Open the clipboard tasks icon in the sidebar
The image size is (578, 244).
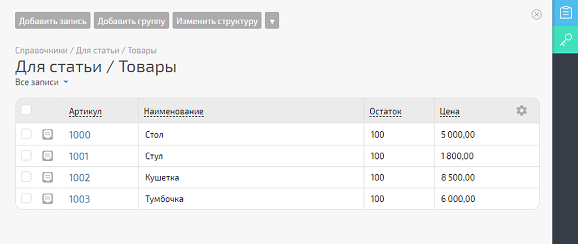[565, 13]
